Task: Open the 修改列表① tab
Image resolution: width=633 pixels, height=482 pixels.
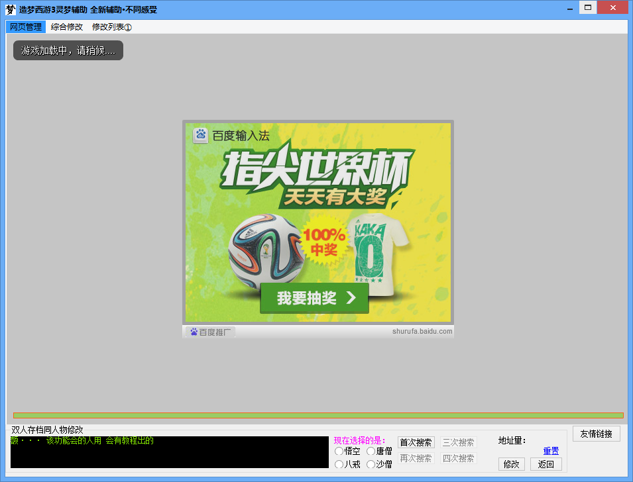Action: click(x=112, y=27)
